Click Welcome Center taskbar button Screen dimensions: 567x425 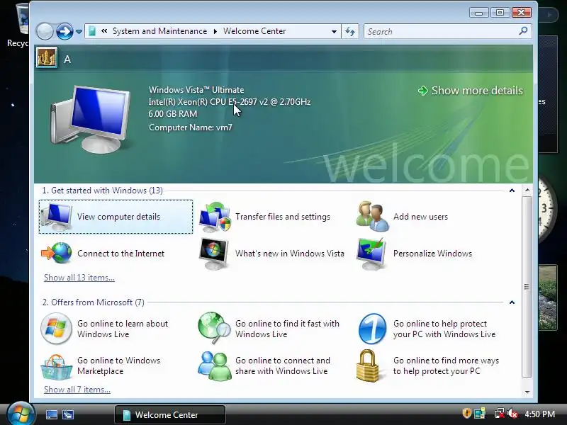[170, 414]
